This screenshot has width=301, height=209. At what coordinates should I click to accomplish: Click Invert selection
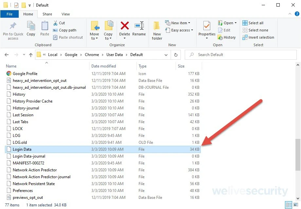coord(258,37)
